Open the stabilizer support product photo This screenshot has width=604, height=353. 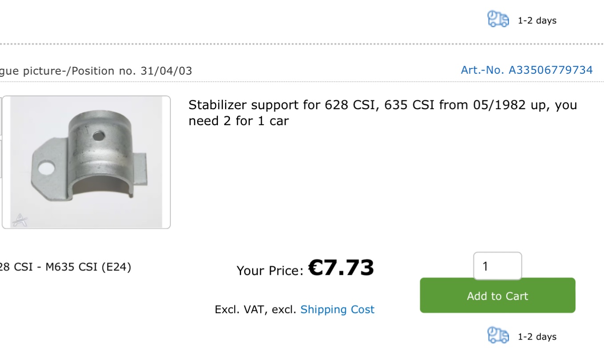[86, 162]
